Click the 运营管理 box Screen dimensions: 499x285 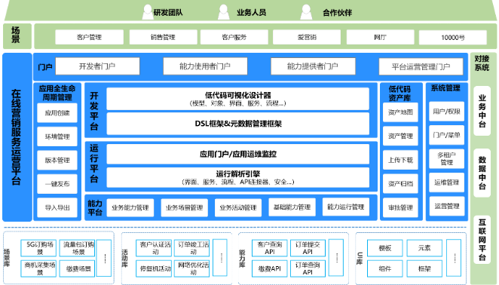[446, 206]
